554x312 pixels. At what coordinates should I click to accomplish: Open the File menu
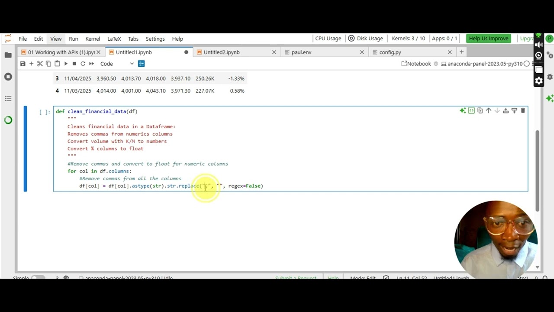click(x=23, y=39)
